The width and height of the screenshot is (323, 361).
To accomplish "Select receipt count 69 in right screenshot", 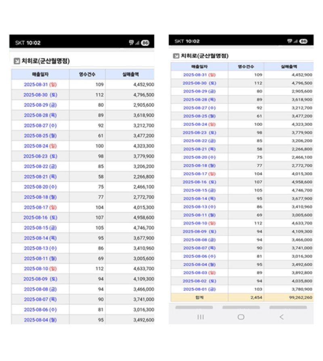I will point(259,215).
